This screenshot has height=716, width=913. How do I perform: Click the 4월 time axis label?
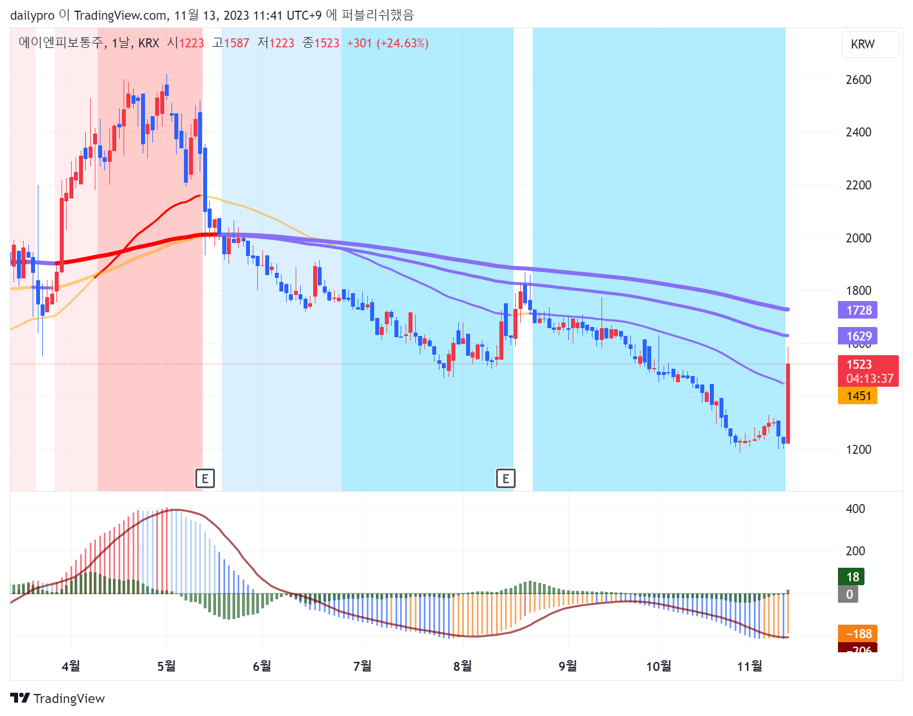pos(71,666)
